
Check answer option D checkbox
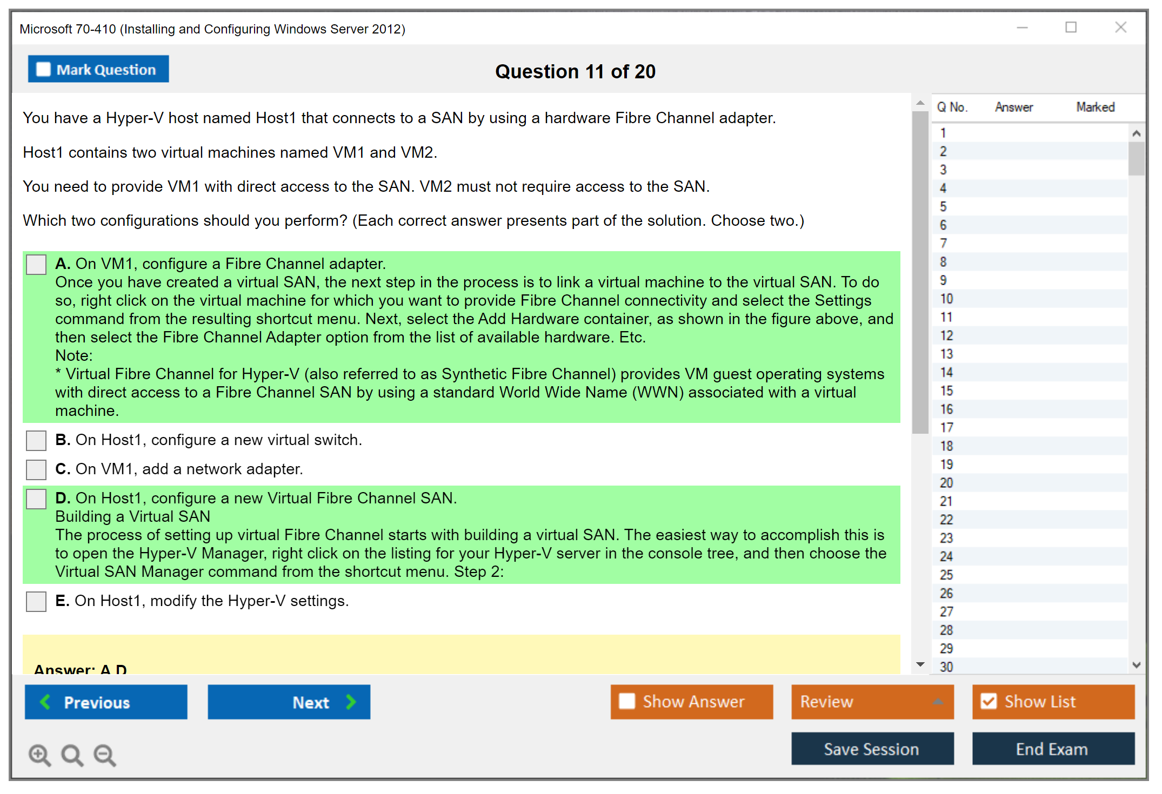tap(36, 499)
